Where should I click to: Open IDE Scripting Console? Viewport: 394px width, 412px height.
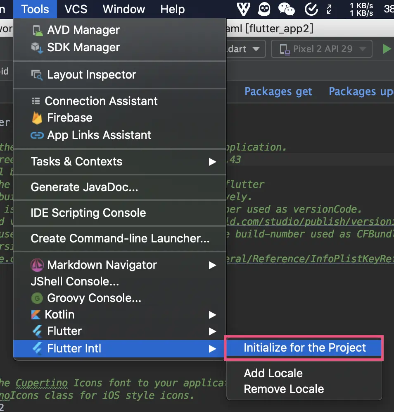pos(120,213)
